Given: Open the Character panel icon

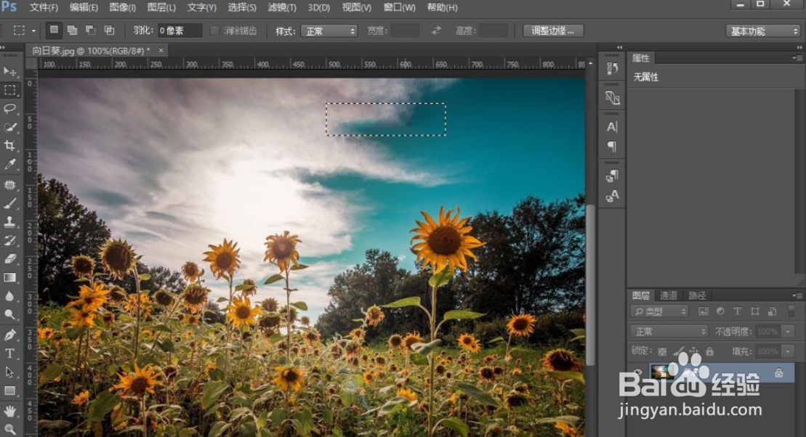Looking at the screenshot, I should pyautogui.click(x=612, y=127).
